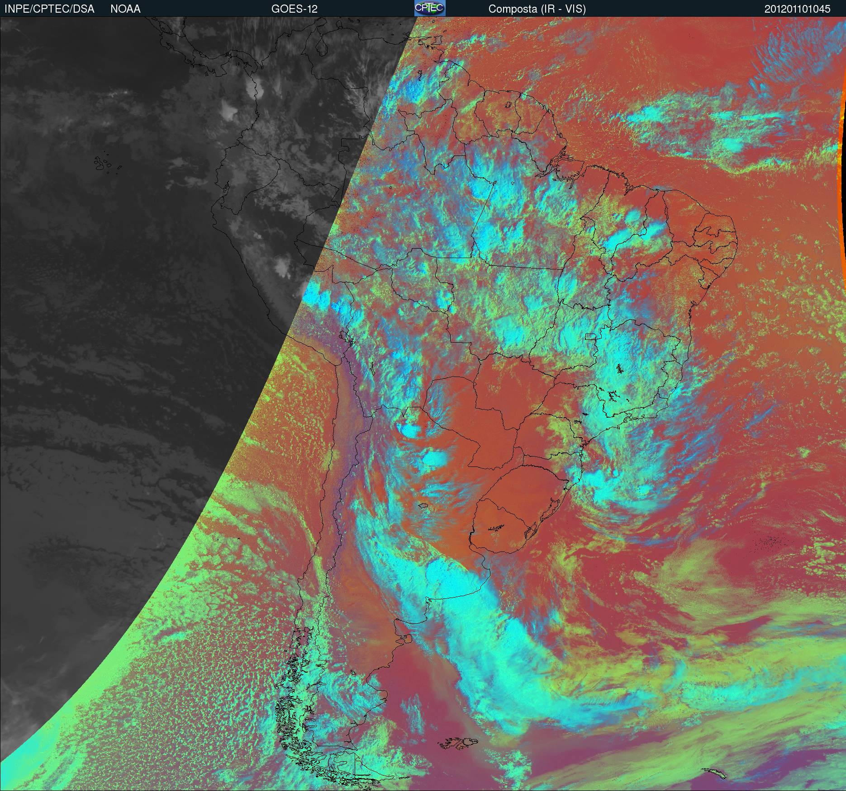Click the CPTEC logo in header

coord(430,8)
